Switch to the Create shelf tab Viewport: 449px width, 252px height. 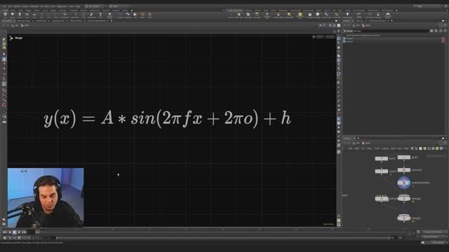click(x=5, y=10)
